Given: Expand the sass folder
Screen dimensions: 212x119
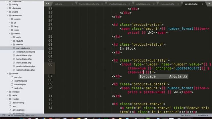Looking at the screenshot, I should 9,30.
